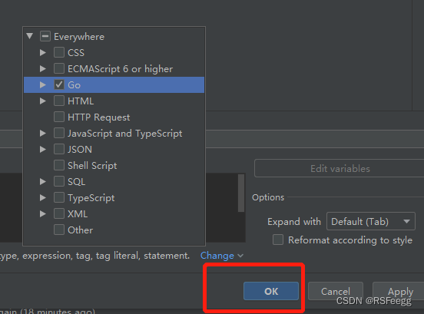
Task: Check the HTML checkbox
Action: pos(59,101)
